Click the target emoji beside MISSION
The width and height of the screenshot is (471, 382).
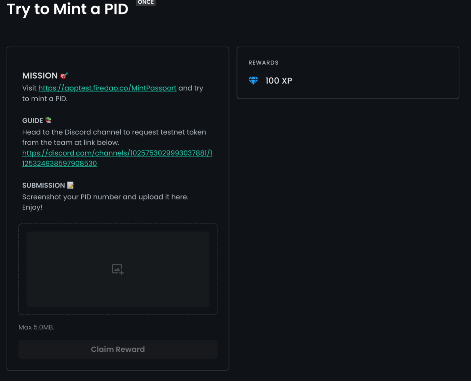click(64, 76)
